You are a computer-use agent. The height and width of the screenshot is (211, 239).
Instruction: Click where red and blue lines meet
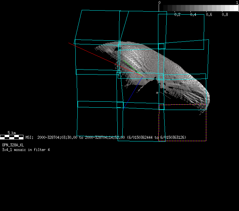coord(143,76)
